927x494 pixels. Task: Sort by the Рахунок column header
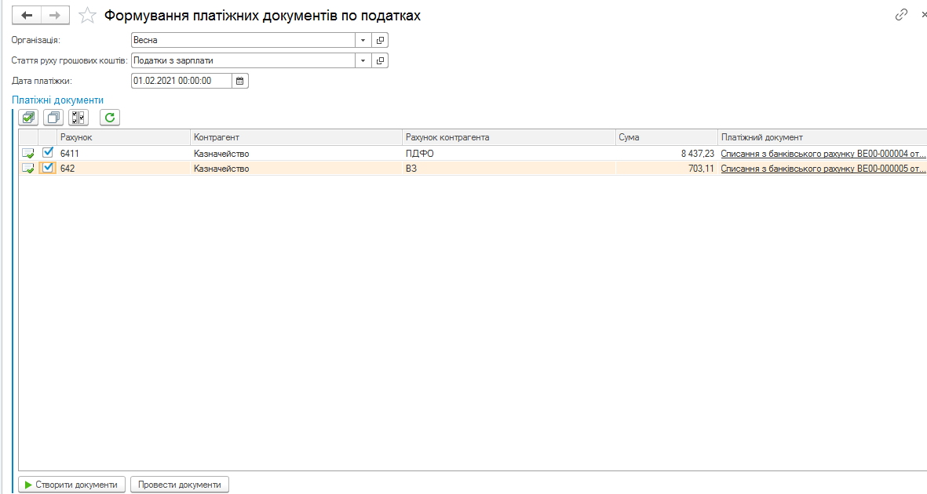tap(123, 137)
